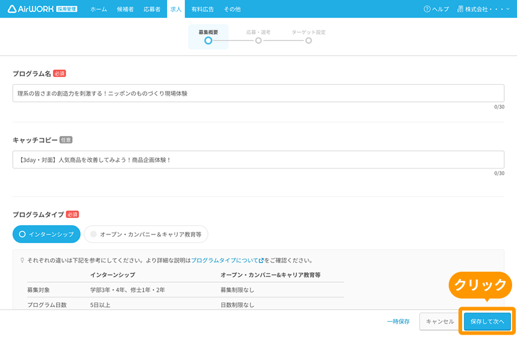This screenshot has height=337, width=517.
Task: Click the company building icon
Action: coord(460,9)
